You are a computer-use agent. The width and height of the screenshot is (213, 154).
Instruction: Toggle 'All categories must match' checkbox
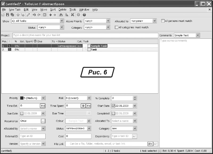(116, 27)
